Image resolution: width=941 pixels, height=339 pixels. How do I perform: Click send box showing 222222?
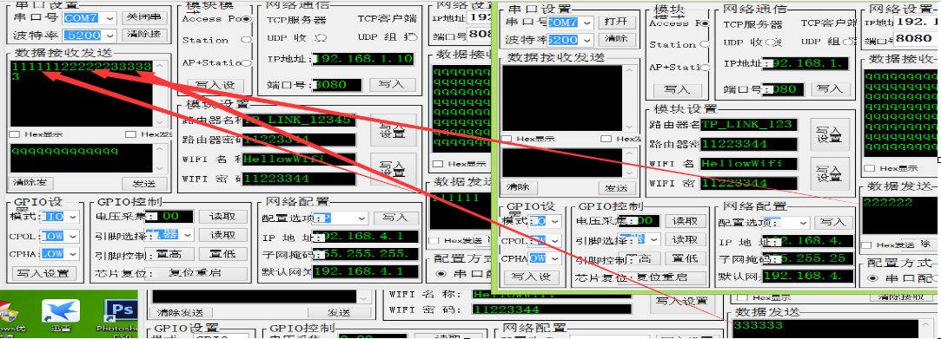click(899, 216)
